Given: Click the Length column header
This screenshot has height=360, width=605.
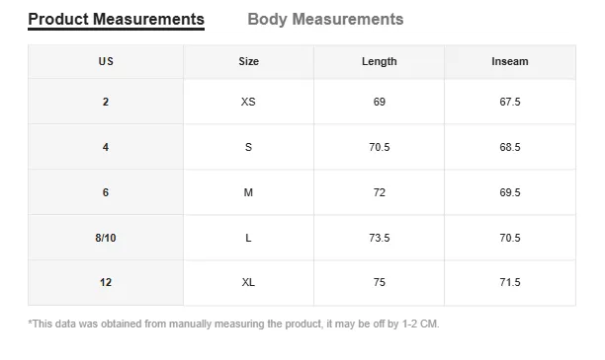Looking at the screenshot, I should [379, 61].
